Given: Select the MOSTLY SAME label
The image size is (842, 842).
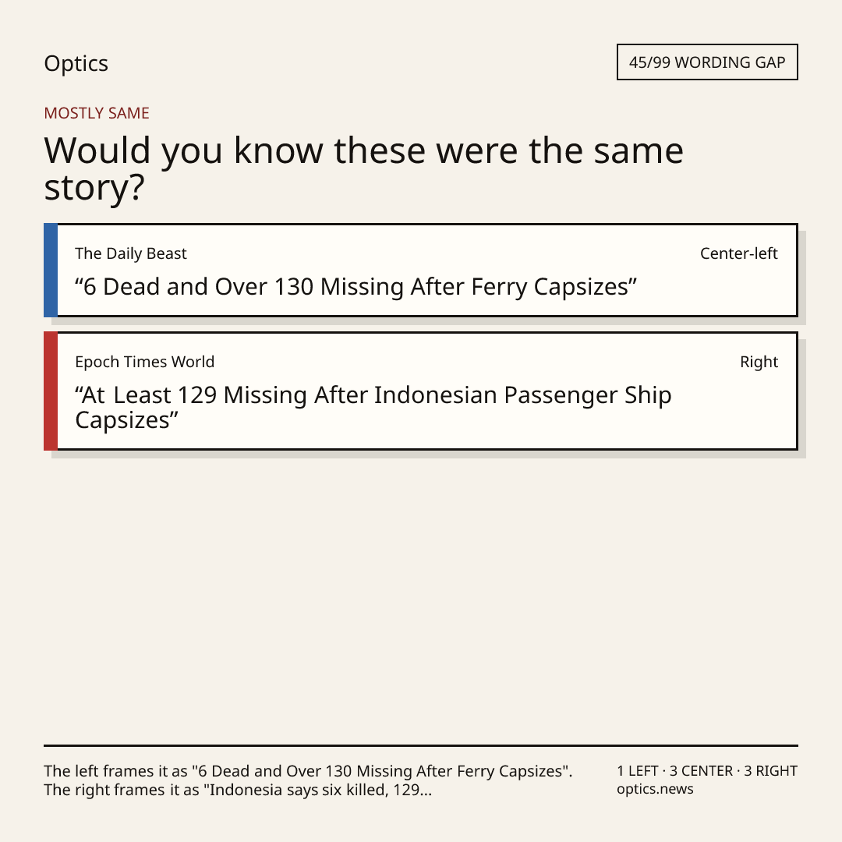Looking at the screenshot, I should tap(97, 113).
